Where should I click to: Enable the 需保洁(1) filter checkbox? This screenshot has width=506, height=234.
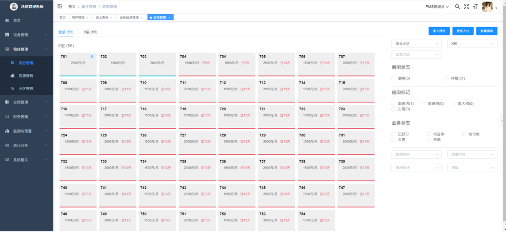pyautogui.click(x=394, y=104)
